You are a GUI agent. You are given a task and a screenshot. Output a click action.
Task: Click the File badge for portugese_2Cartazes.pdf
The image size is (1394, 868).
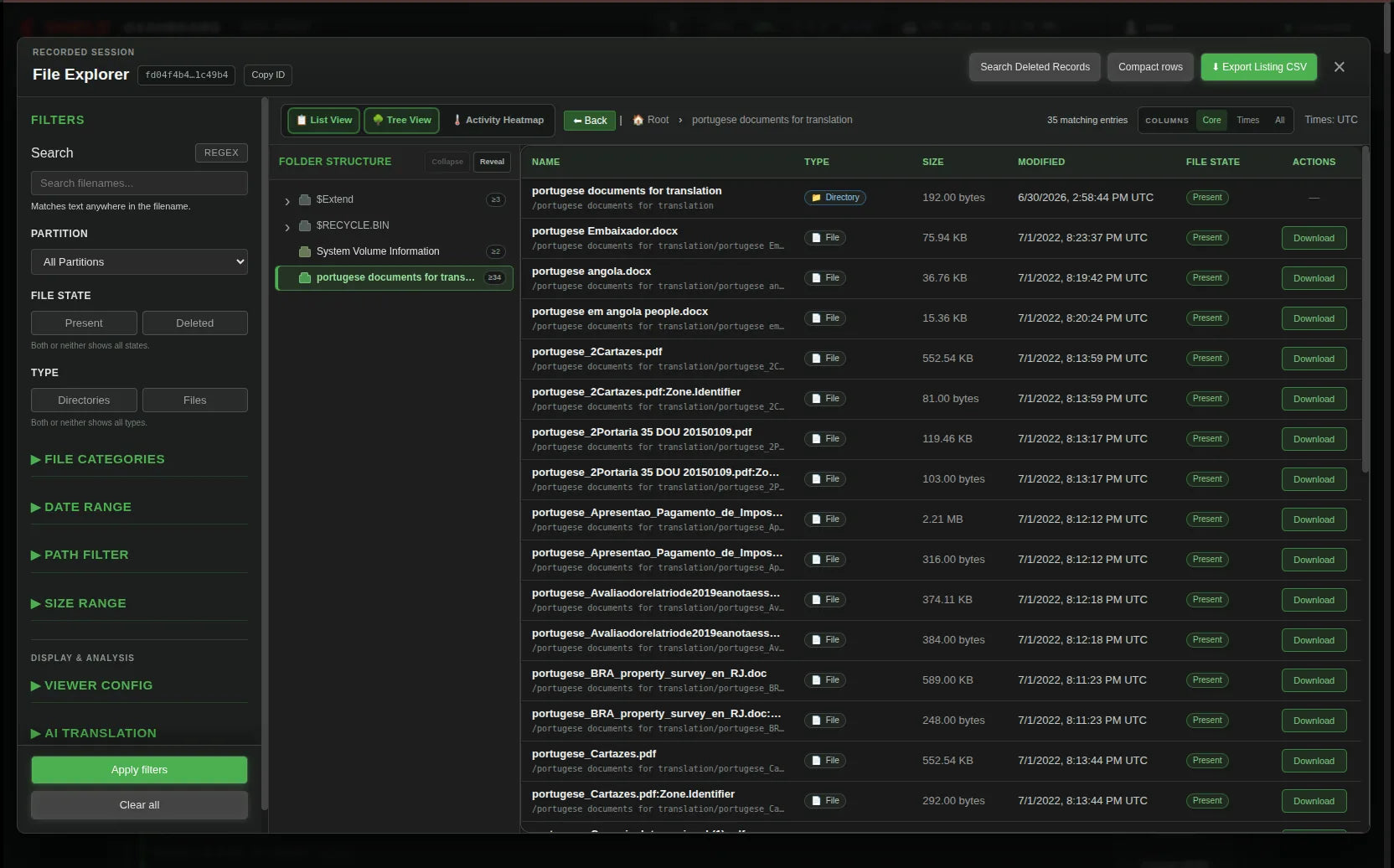click(825, 359)
